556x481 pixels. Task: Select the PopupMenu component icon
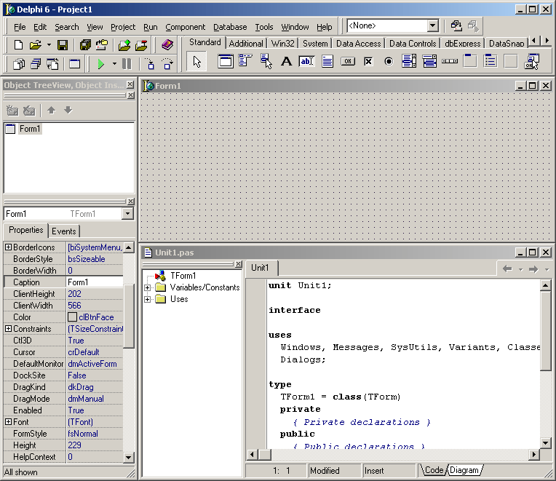coord(266,61)
